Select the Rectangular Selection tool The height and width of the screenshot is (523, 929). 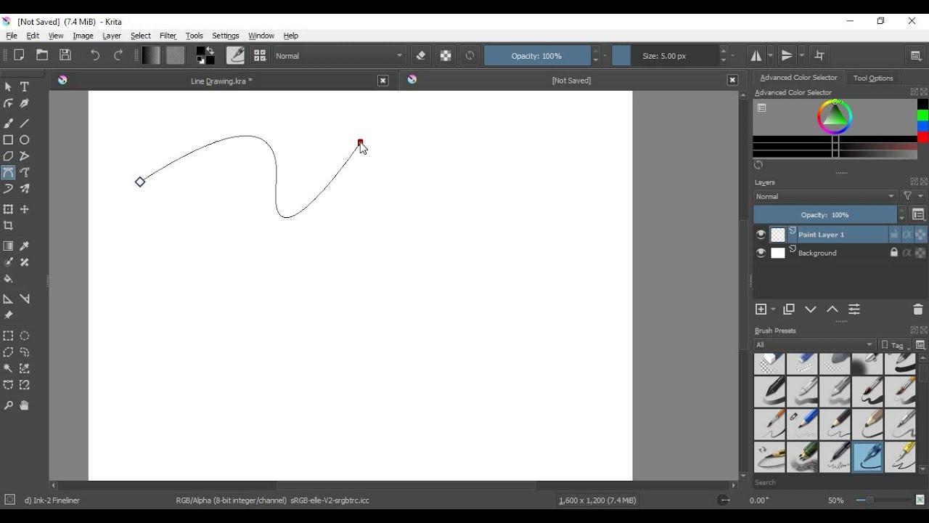9,336
